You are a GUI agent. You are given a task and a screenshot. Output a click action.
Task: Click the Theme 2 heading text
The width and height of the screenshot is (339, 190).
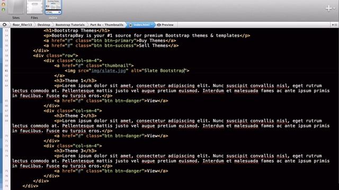(x=74, y=116)
